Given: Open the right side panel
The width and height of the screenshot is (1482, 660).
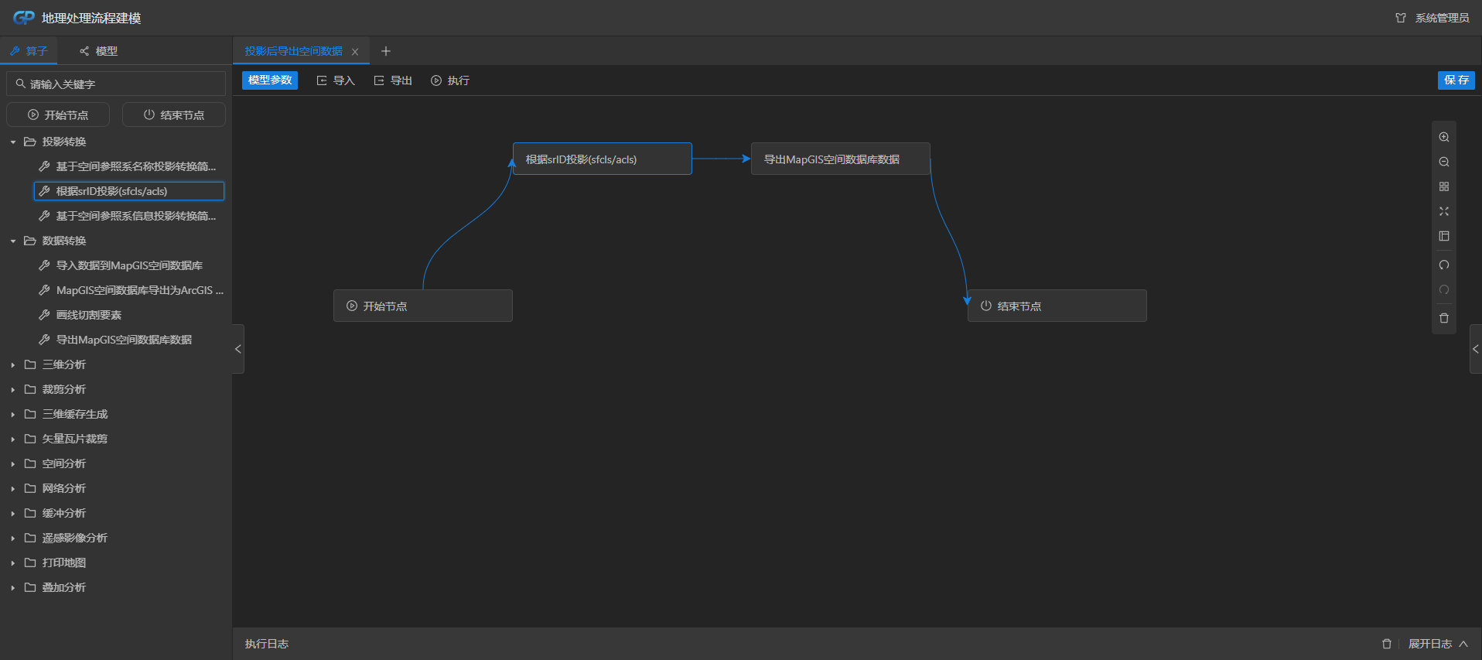Looking at the screenshot, I should [x=1475, y=349].
